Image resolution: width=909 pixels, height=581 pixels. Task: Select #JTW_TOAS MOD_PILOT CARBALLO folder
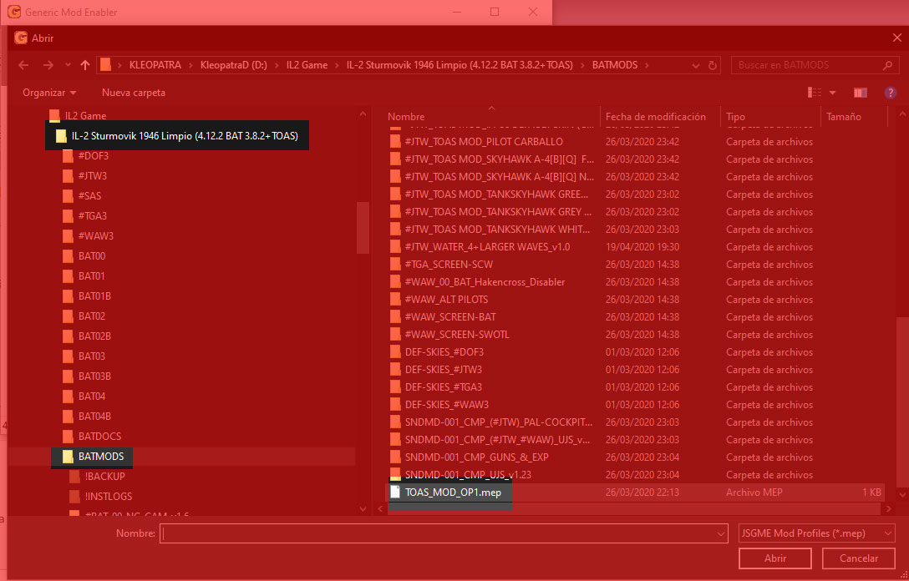click(484, 142)
